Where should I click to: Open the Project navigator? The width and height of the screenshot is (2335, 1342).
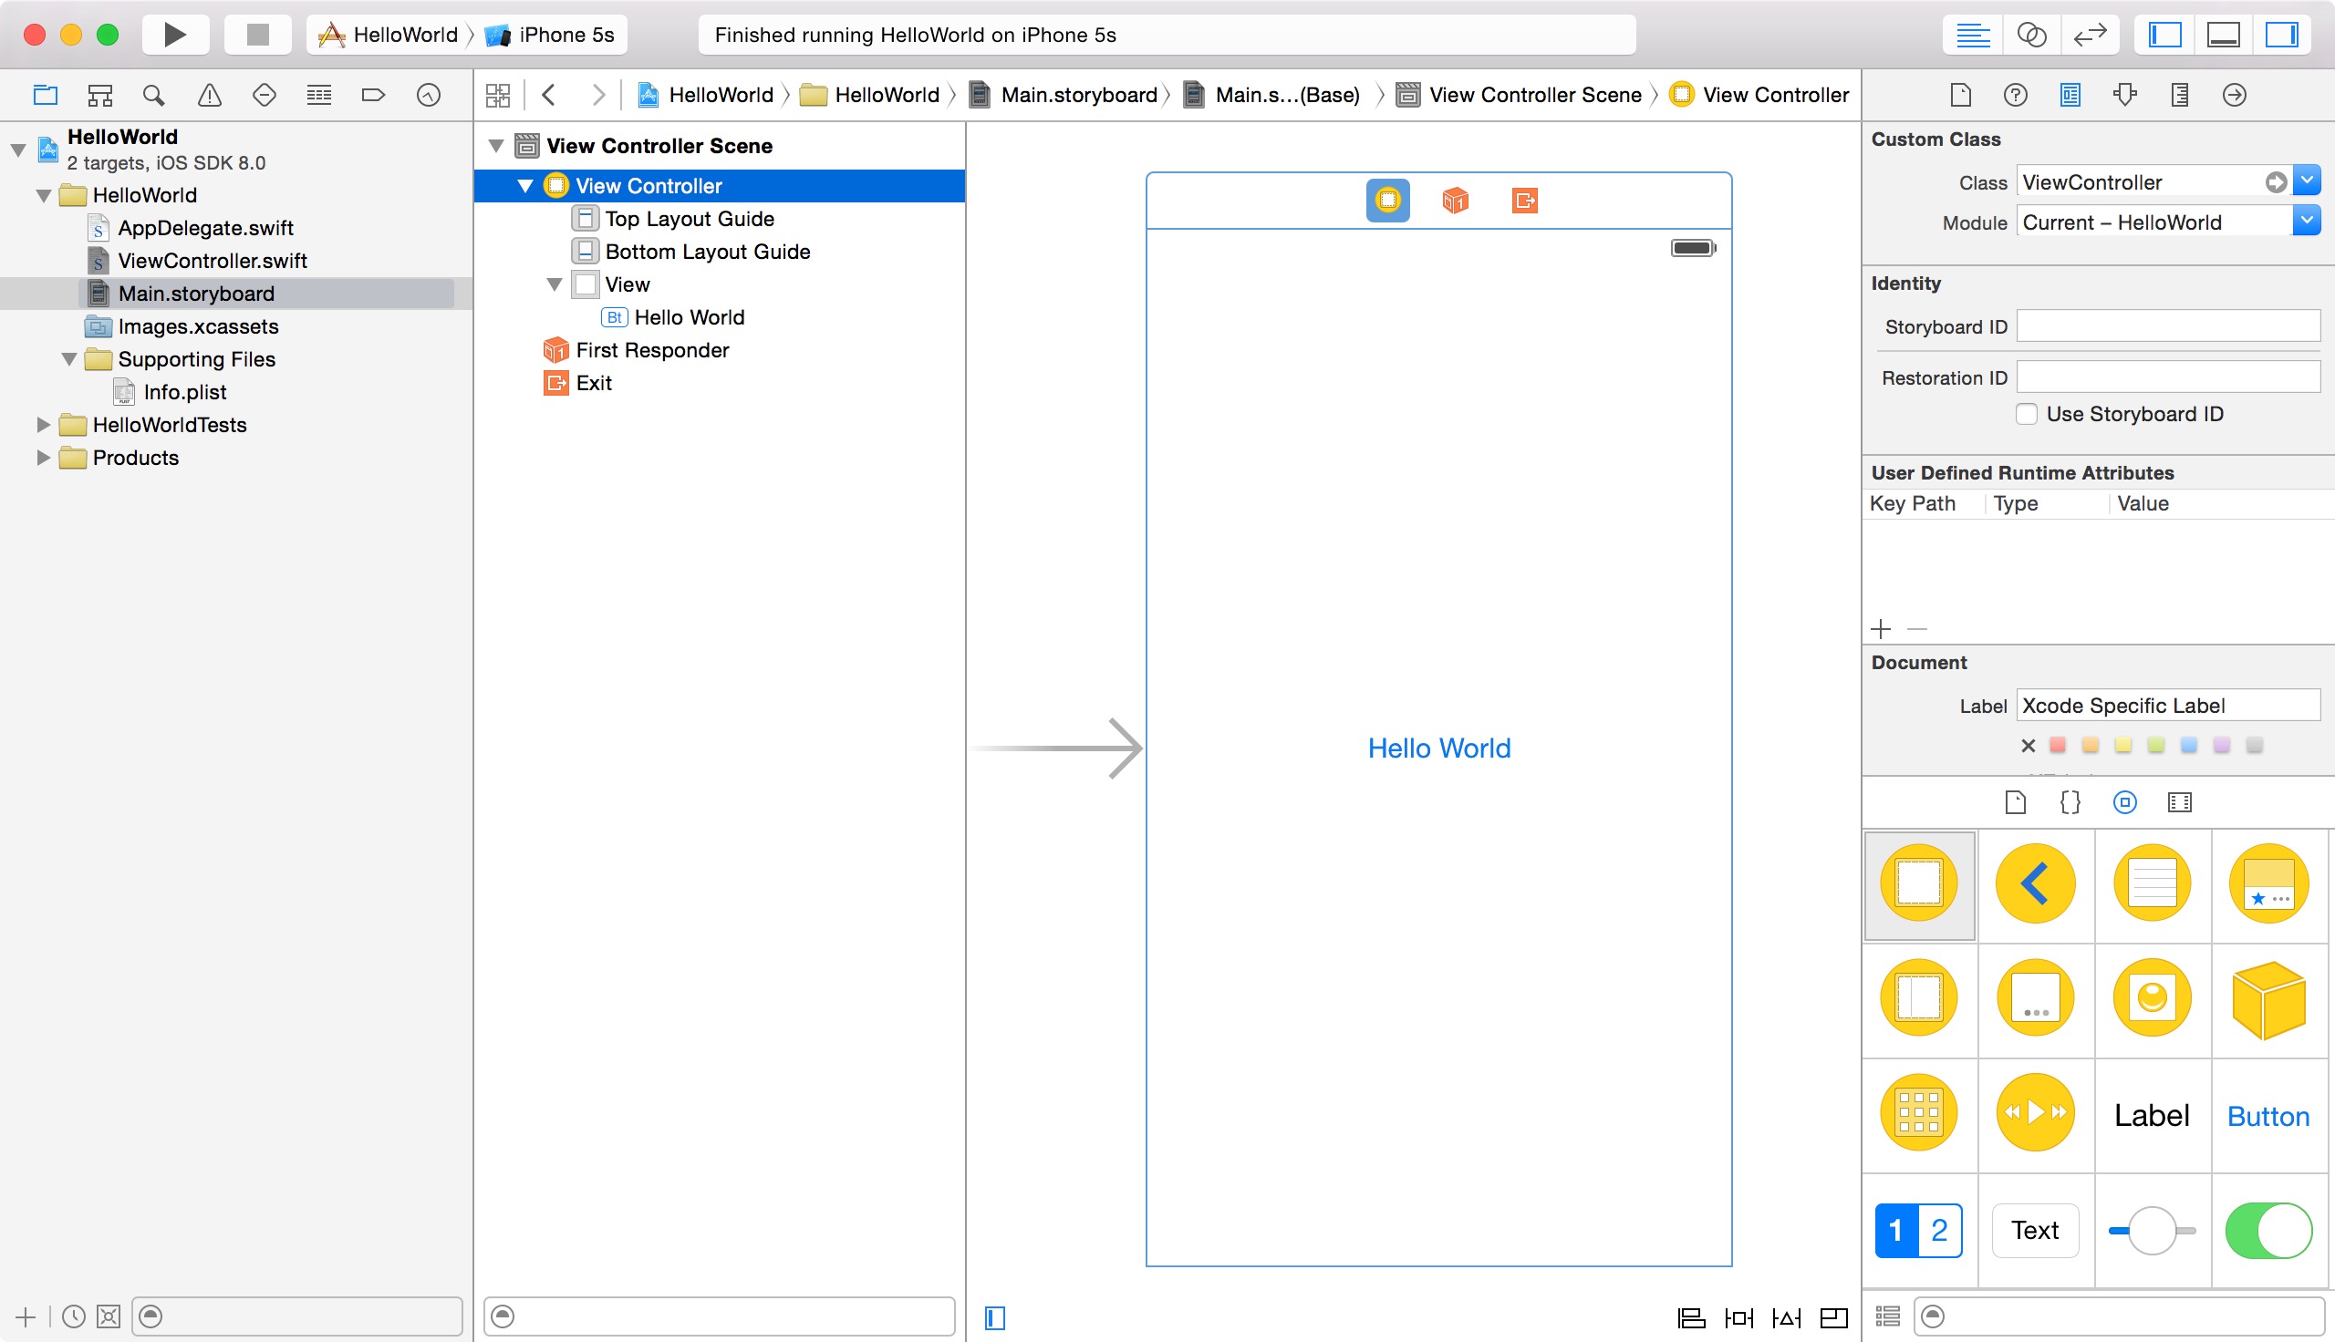pos(46,95)
